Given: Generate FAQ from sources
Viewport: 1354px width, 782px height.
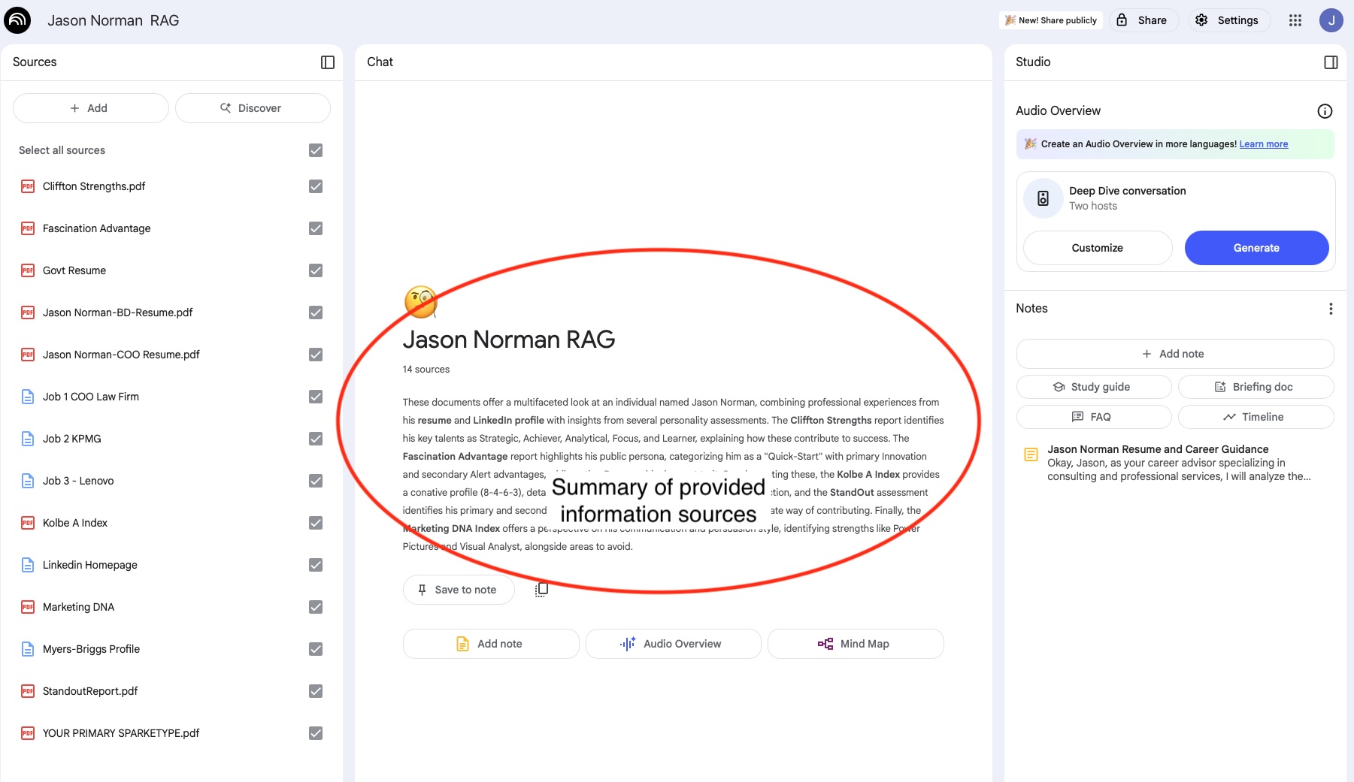Looking at the screenshot, I should click(x=1094, y=417).
